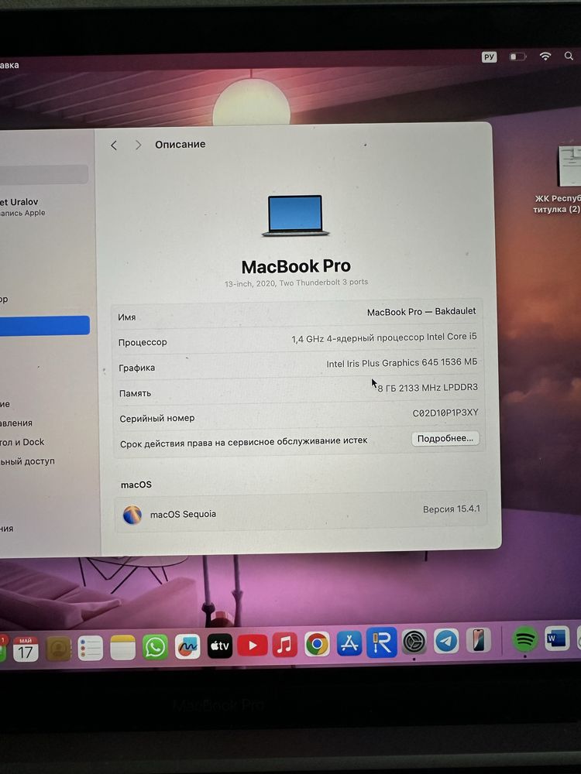The width and height of the screenshot is (581, 774).
Task: Open the blue R app in the Dock
Action: pyautogui.click(x=382, y=642)
